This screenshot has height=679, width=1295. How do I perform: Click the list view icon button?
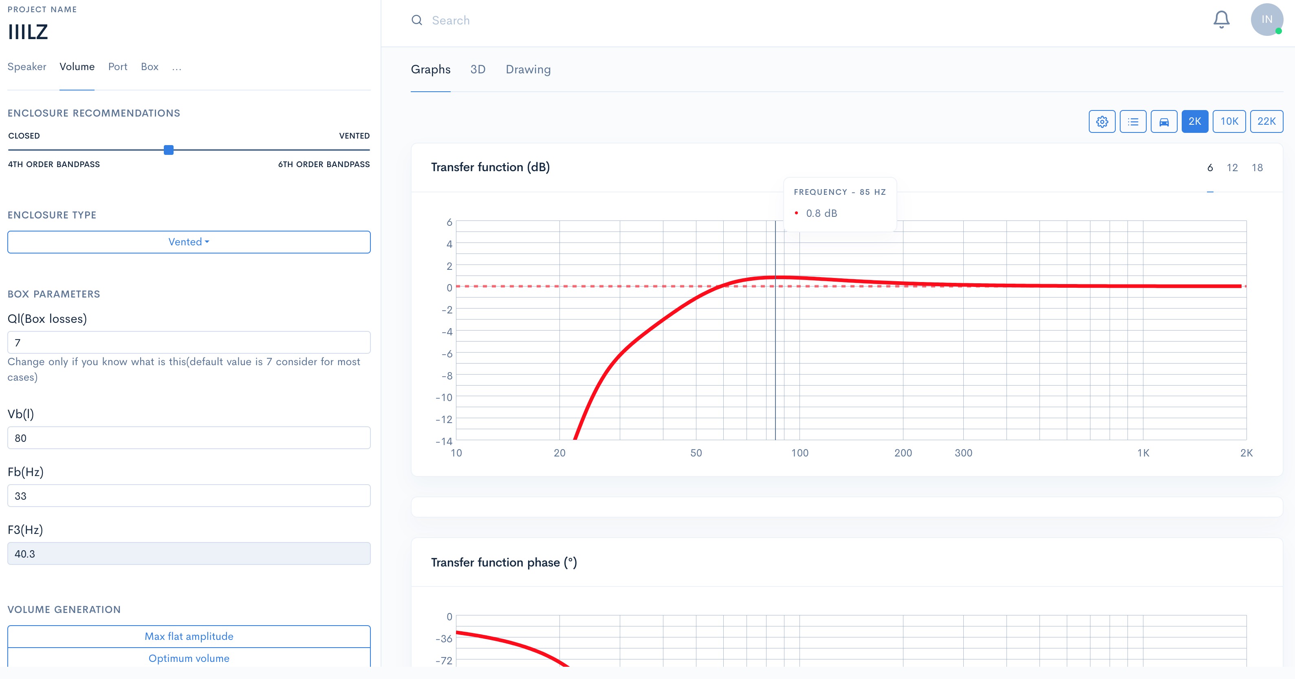pos(1133,121)
